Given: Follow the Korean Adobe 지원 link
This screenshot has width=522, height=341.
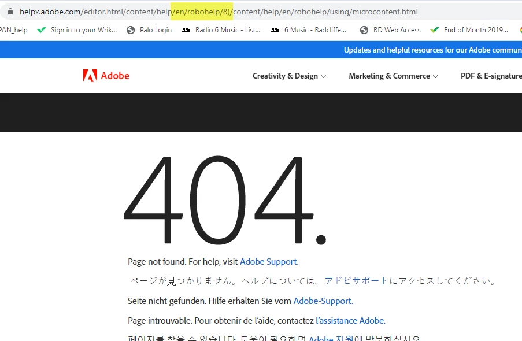Looking at the screenshot, I should pyautogui.click(x=331, y=338).
